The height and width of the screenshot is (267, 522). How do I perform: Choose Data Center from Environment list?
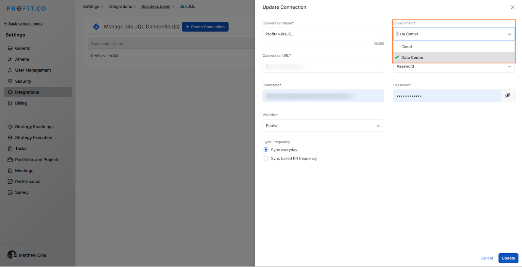pyautogui.click(x=454, y=57)
